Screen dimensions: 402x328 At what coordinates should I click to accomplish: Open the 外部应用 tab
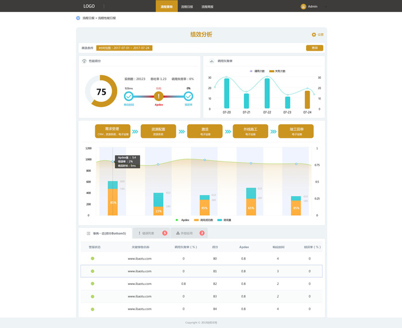pyautogui.click(x=189, y=233)
